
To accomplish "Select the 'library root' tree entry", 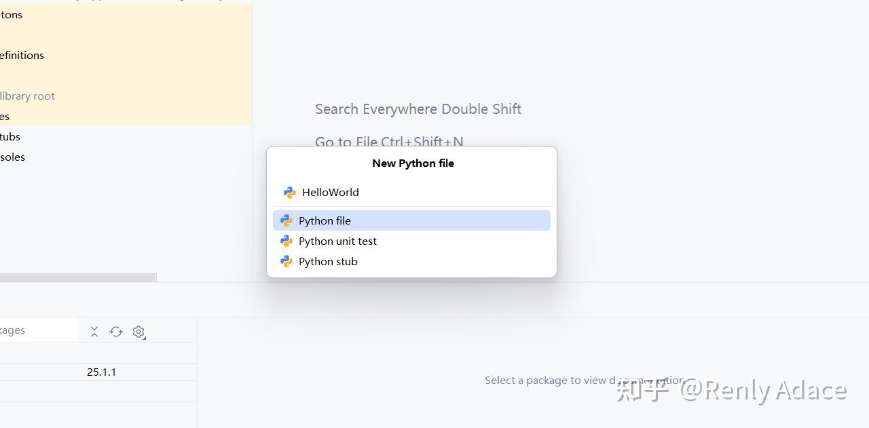I will click(27, 96).
